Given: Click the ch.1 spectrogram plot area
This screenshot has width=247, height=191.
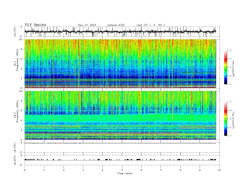Looking at the screenshot, I should 120,64.
